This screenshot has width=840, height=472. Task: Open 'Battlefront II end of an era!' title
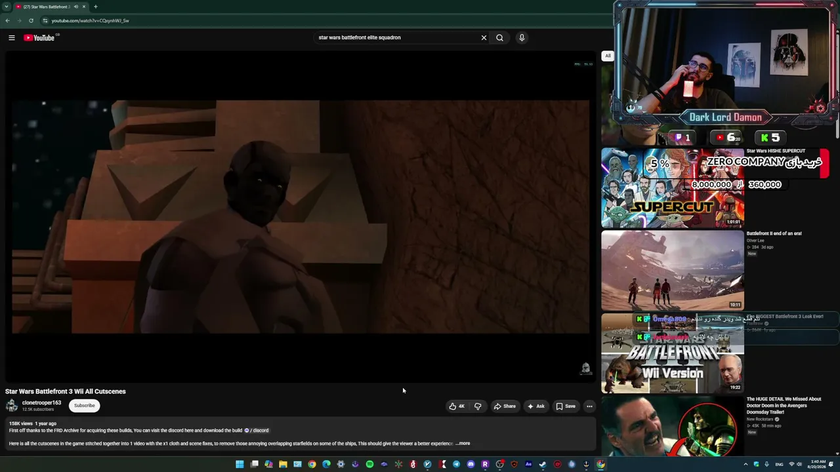(774, 233)
